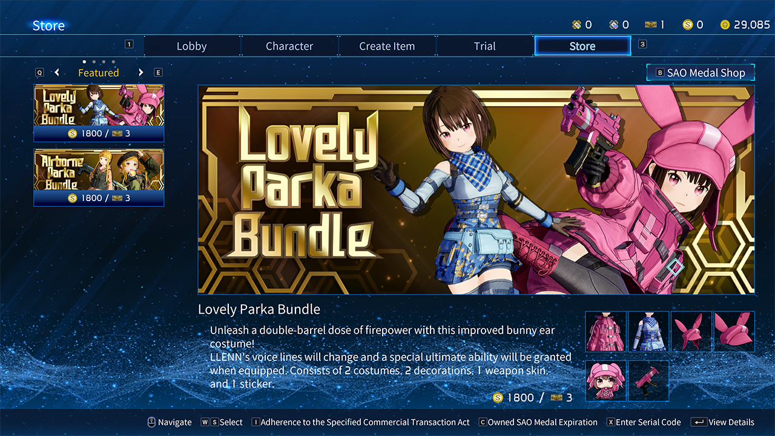The width and height of the screenshot is (775, 436).
Task: Go to next Featured category arrow
Action: point(141,73)
